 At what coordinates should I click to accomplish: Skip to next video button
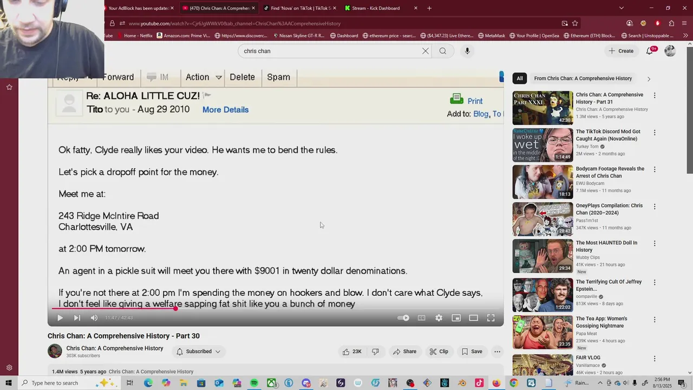(77, 318)
